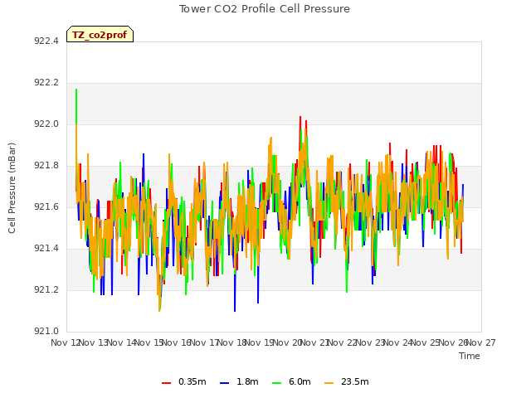This screenshot has height=398, width=531.
Task: Click the Nov 27 x-axis tick label
Action: [481, 342]
